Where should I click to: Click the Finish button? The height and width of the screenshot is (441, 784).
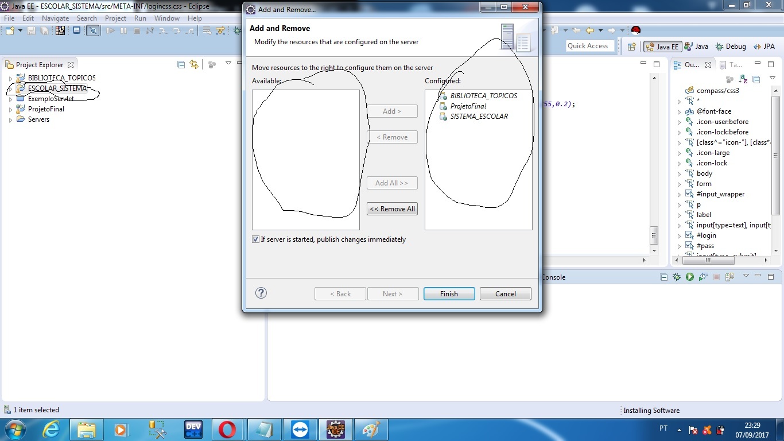click(x=449, y=293)
